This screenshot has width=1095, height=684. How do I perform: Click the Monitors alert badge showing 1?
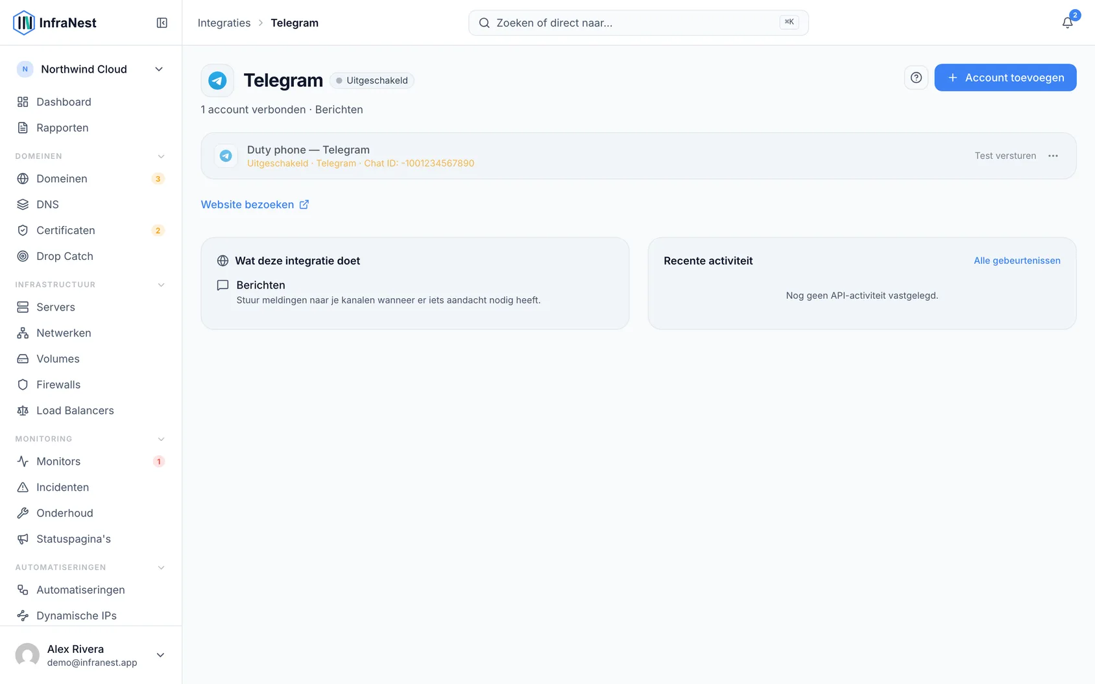coord(158,462)
